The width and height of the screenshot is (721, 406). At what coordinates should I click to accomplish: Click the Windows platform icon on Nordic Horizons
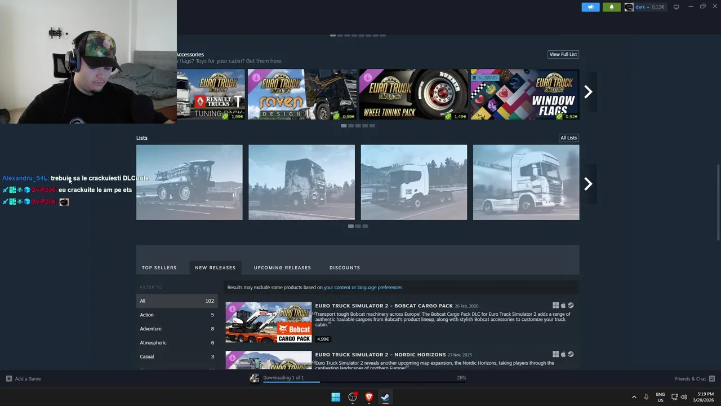(x=555, y=354)
